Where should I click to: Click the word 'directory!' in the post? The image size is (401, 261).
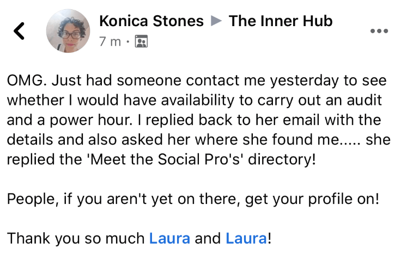click(282, 159)
